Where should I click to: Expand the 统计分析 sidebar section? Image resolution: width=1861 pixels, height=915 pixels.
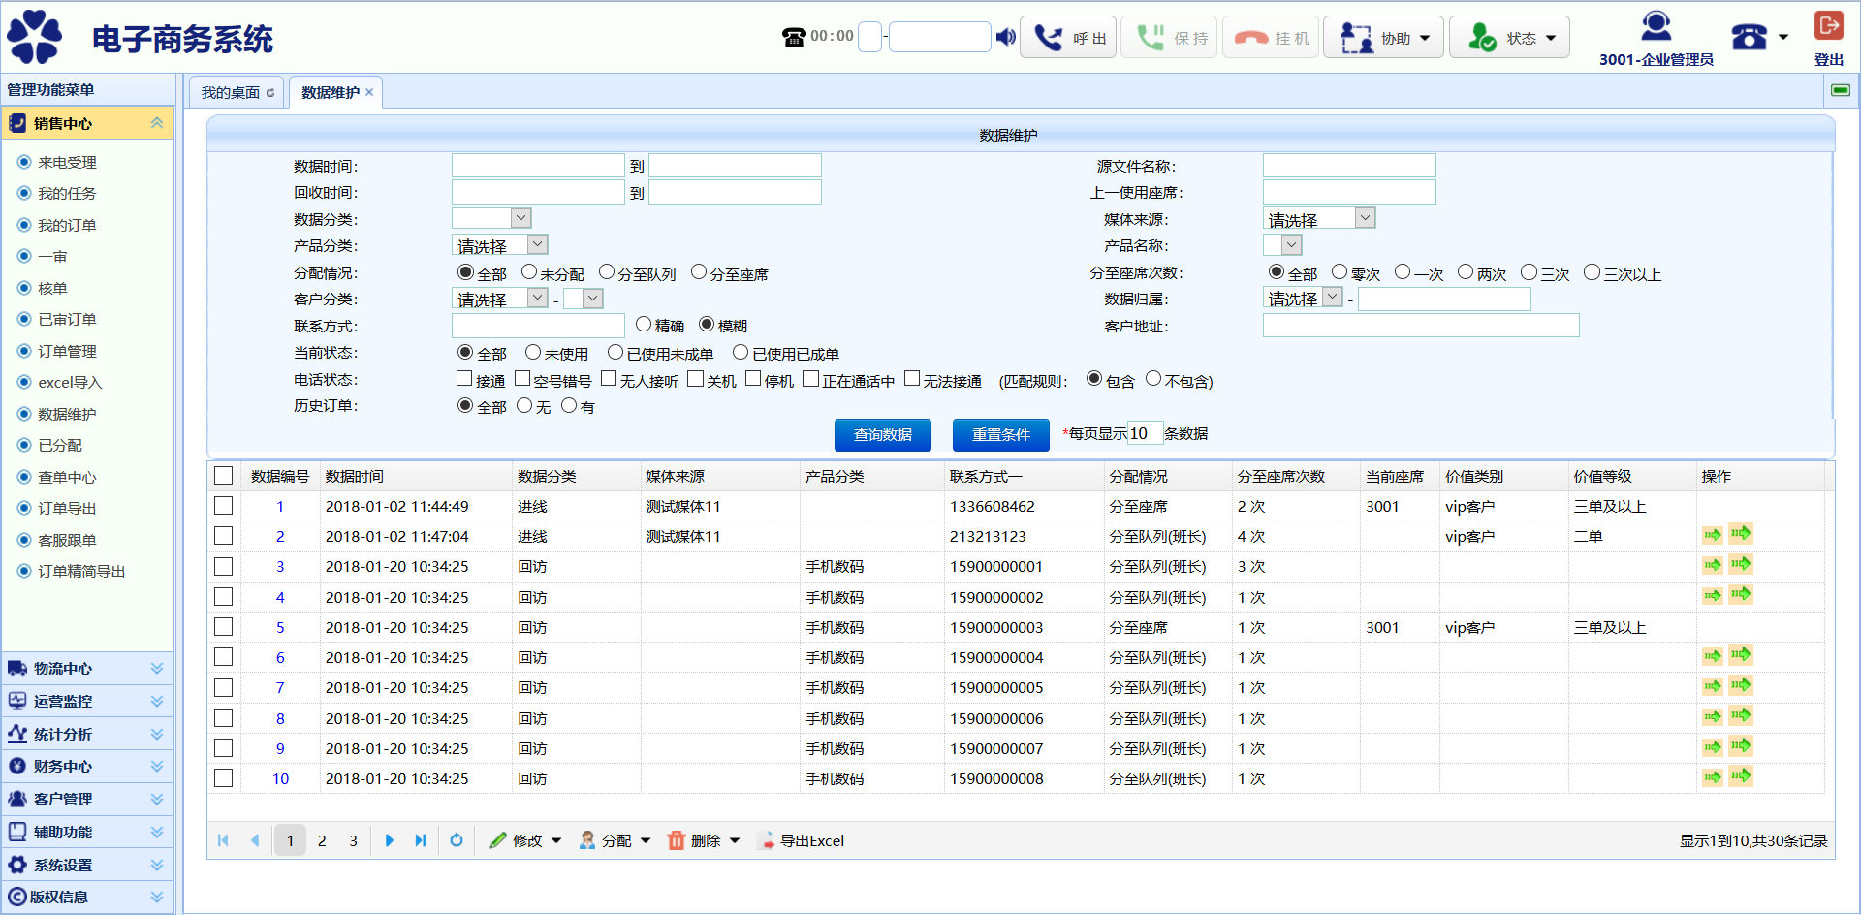coord(87,734)
